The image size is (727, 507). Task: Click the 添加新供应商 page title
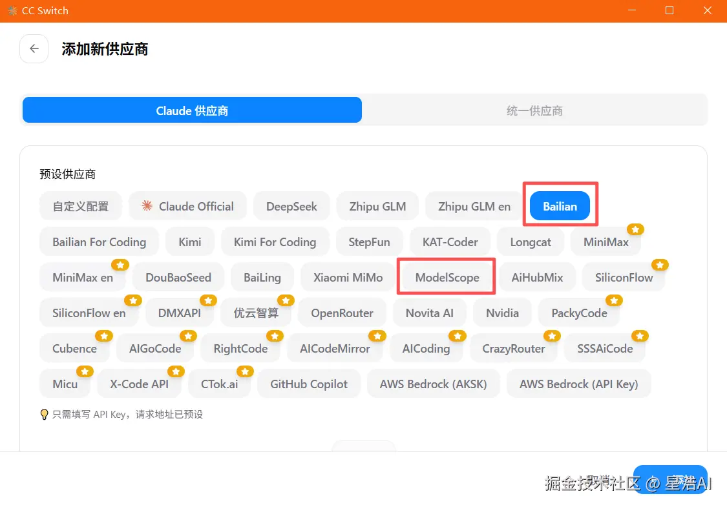[x=105, y=49]
